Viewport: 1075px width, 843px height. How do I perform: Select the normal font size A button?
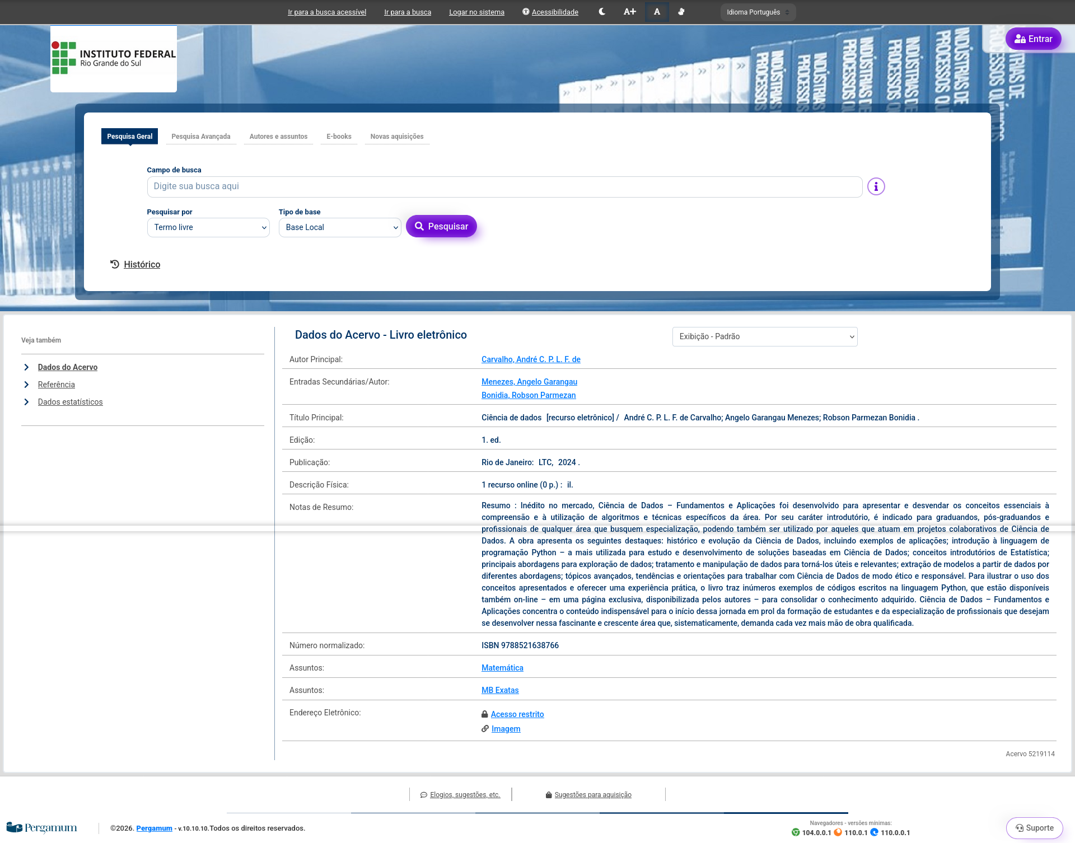(657, 12)
